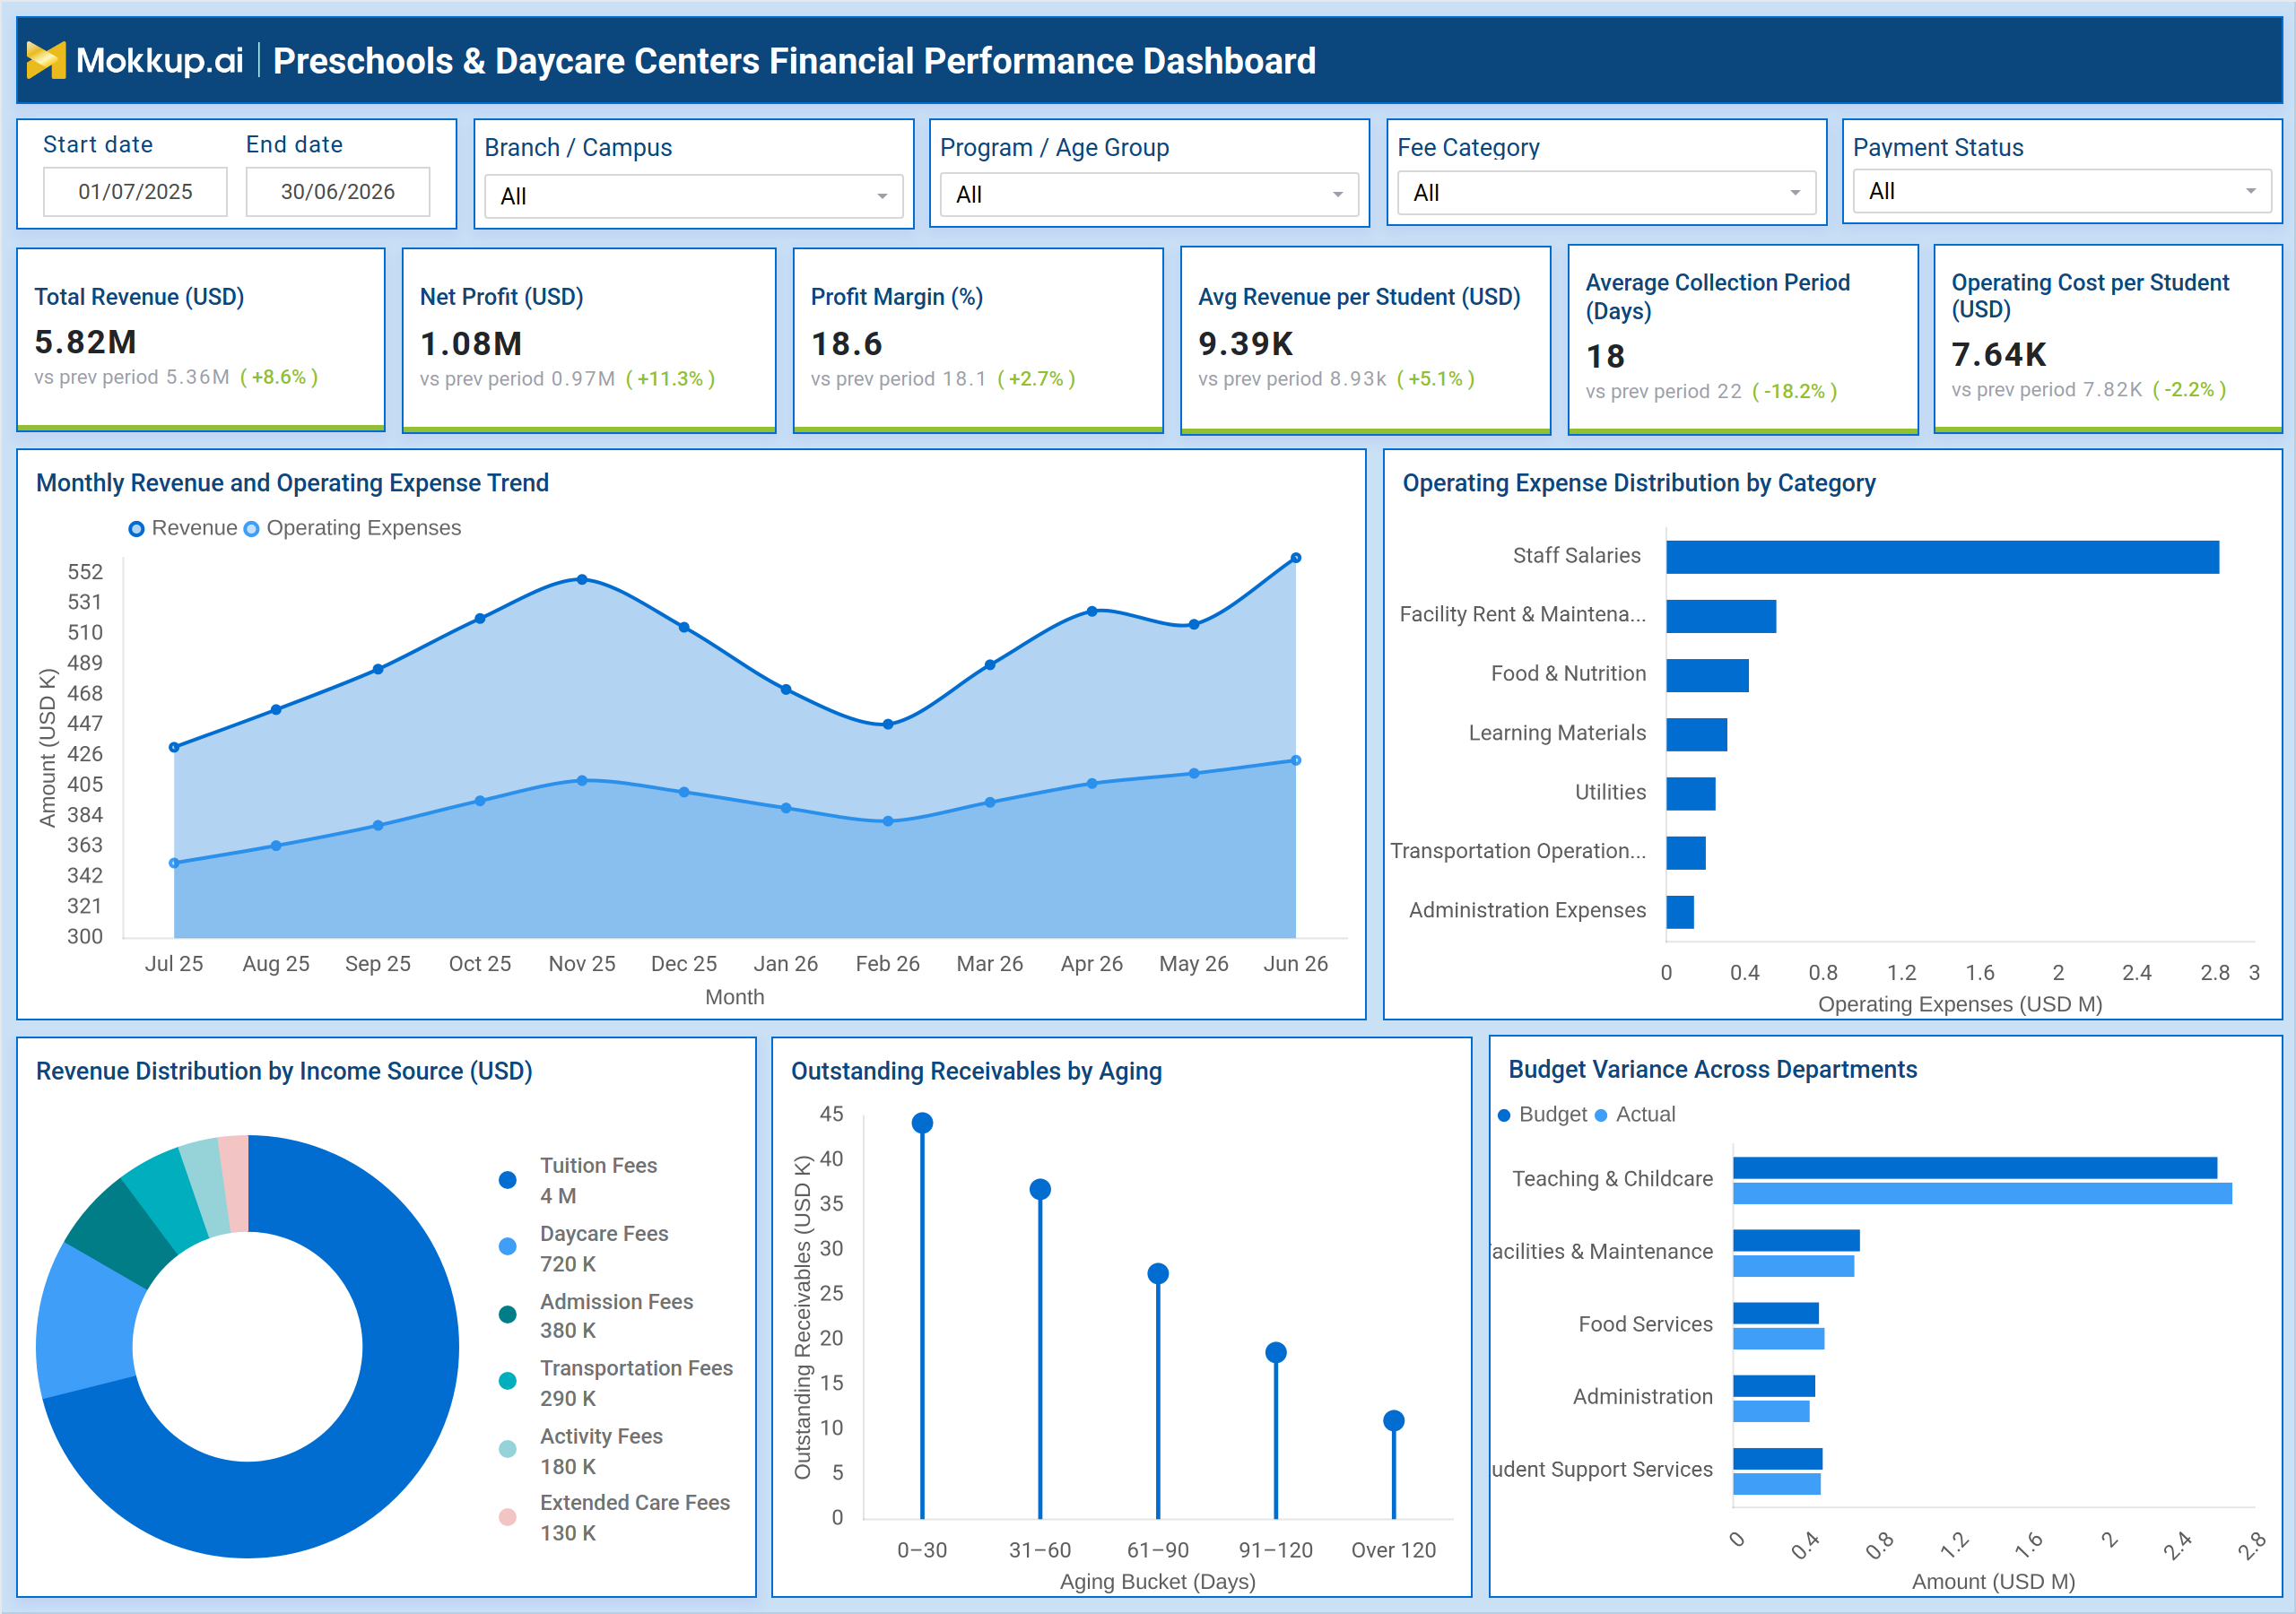Screen dimensions: 2296x1614
Task: Open the Branch / Campus dropdown
Action: tap(693, 196)
